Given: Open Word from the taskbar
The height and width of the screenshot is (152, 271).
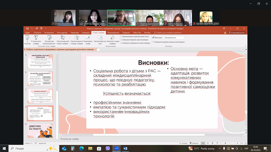Looking at the screenshot, I should pos(125,149).
